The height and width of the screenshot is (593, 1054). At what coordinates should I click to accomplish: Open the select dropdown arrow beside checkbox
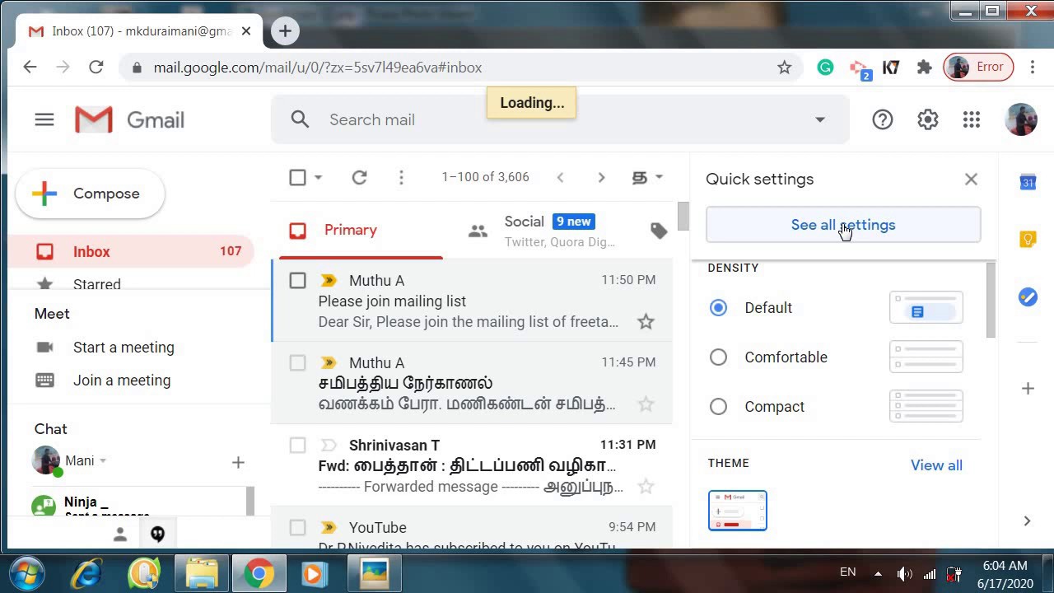318,177
